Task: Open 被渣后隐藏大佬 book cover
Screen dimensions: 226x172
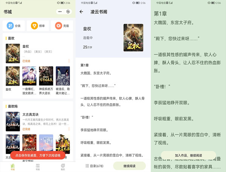Action: (x=63, y=76)
